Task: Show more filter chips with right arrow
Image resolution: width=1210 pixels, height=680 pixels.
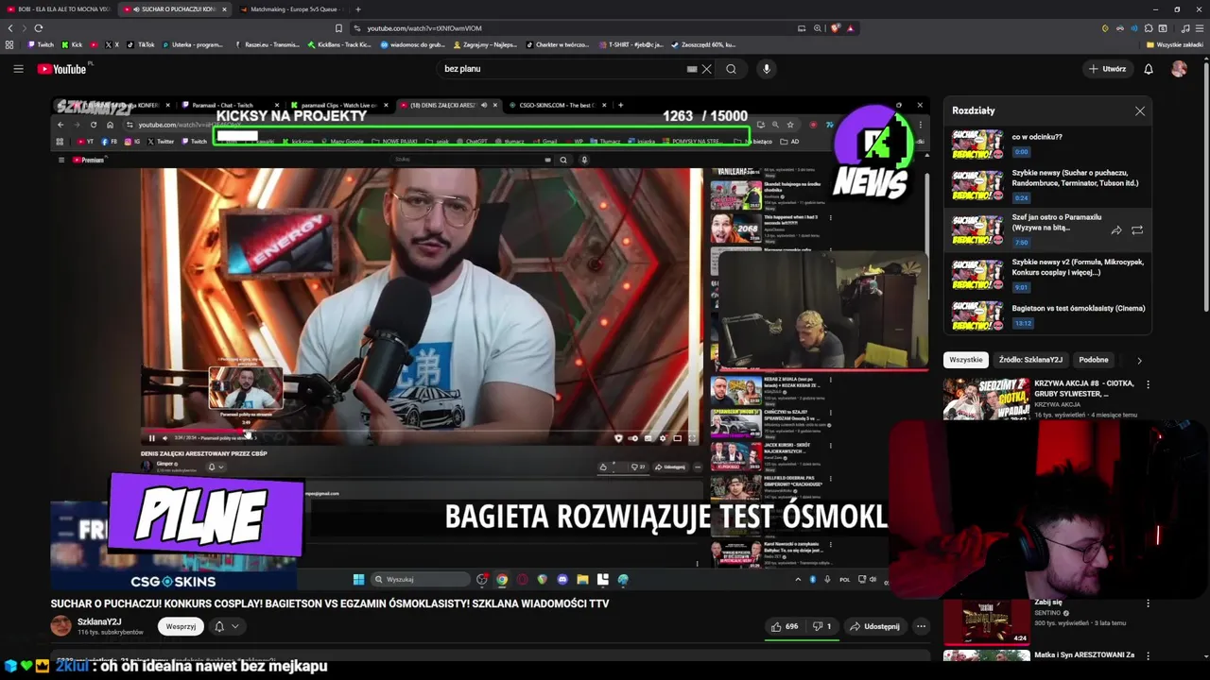Action: pos(1139,360)
